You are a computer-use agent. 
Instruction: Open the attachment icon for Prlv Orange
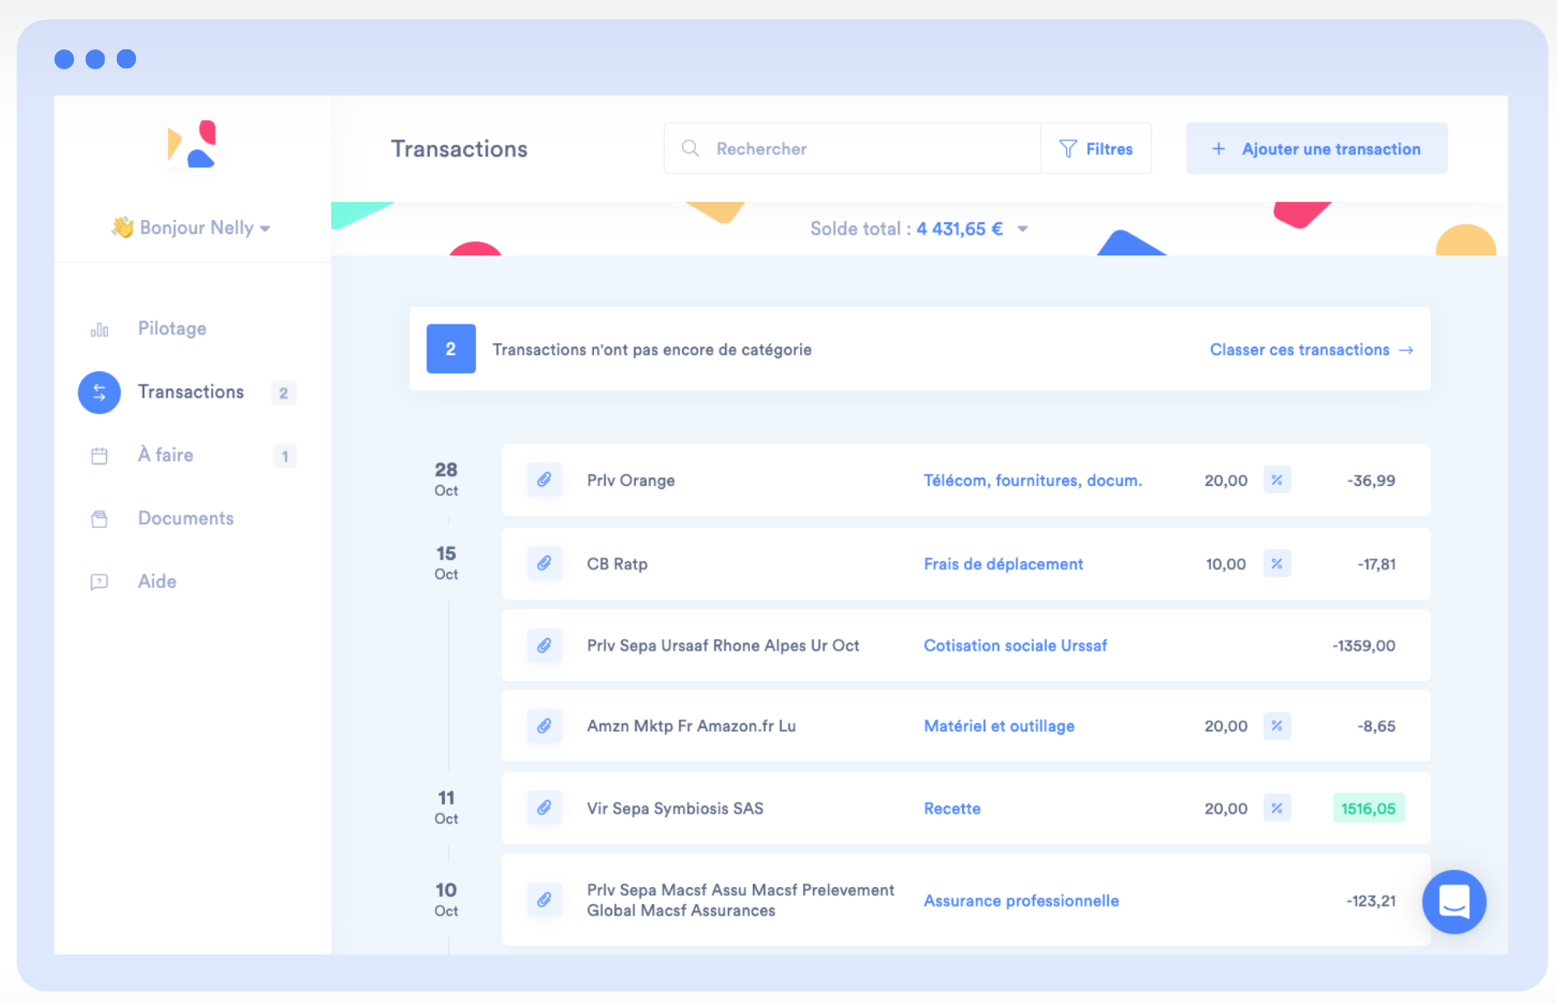544,480
